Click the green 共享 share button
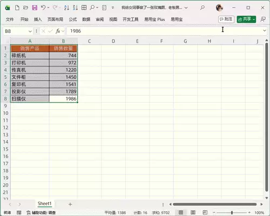270x216 pixels. 246,19
